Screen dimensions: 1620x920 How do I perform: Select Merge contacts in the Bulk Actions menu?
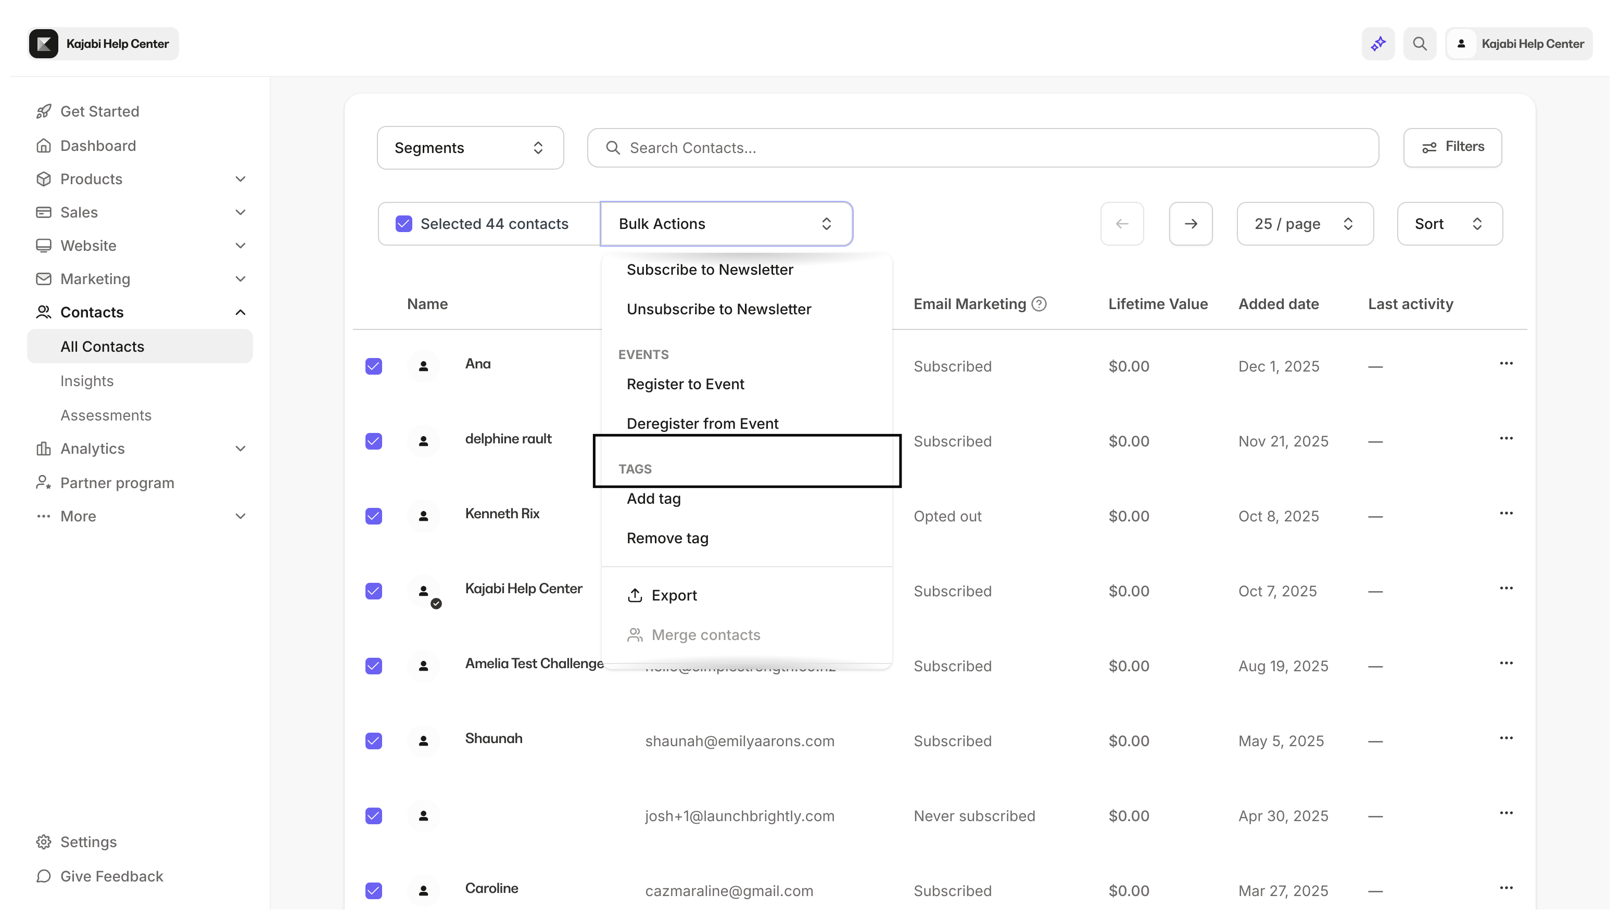706,635
